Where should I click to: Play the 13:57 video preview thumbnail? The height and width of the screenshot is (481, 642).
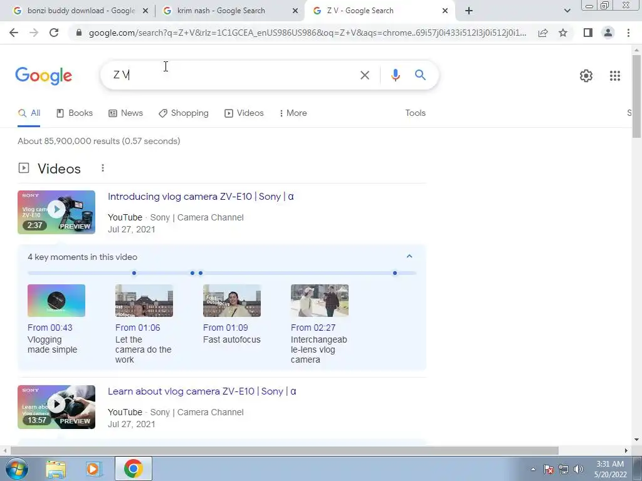pos(56,407)
